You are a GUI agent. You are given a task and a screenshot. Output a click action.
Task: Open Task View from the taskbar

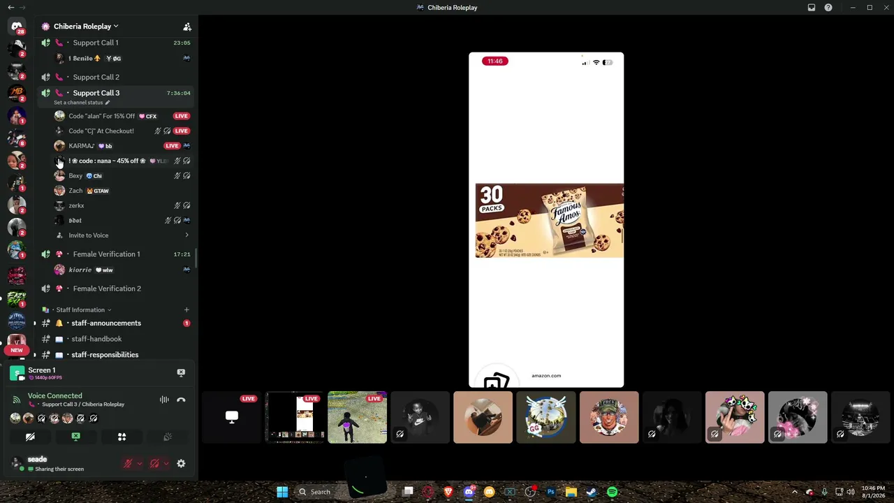point(408,492)
